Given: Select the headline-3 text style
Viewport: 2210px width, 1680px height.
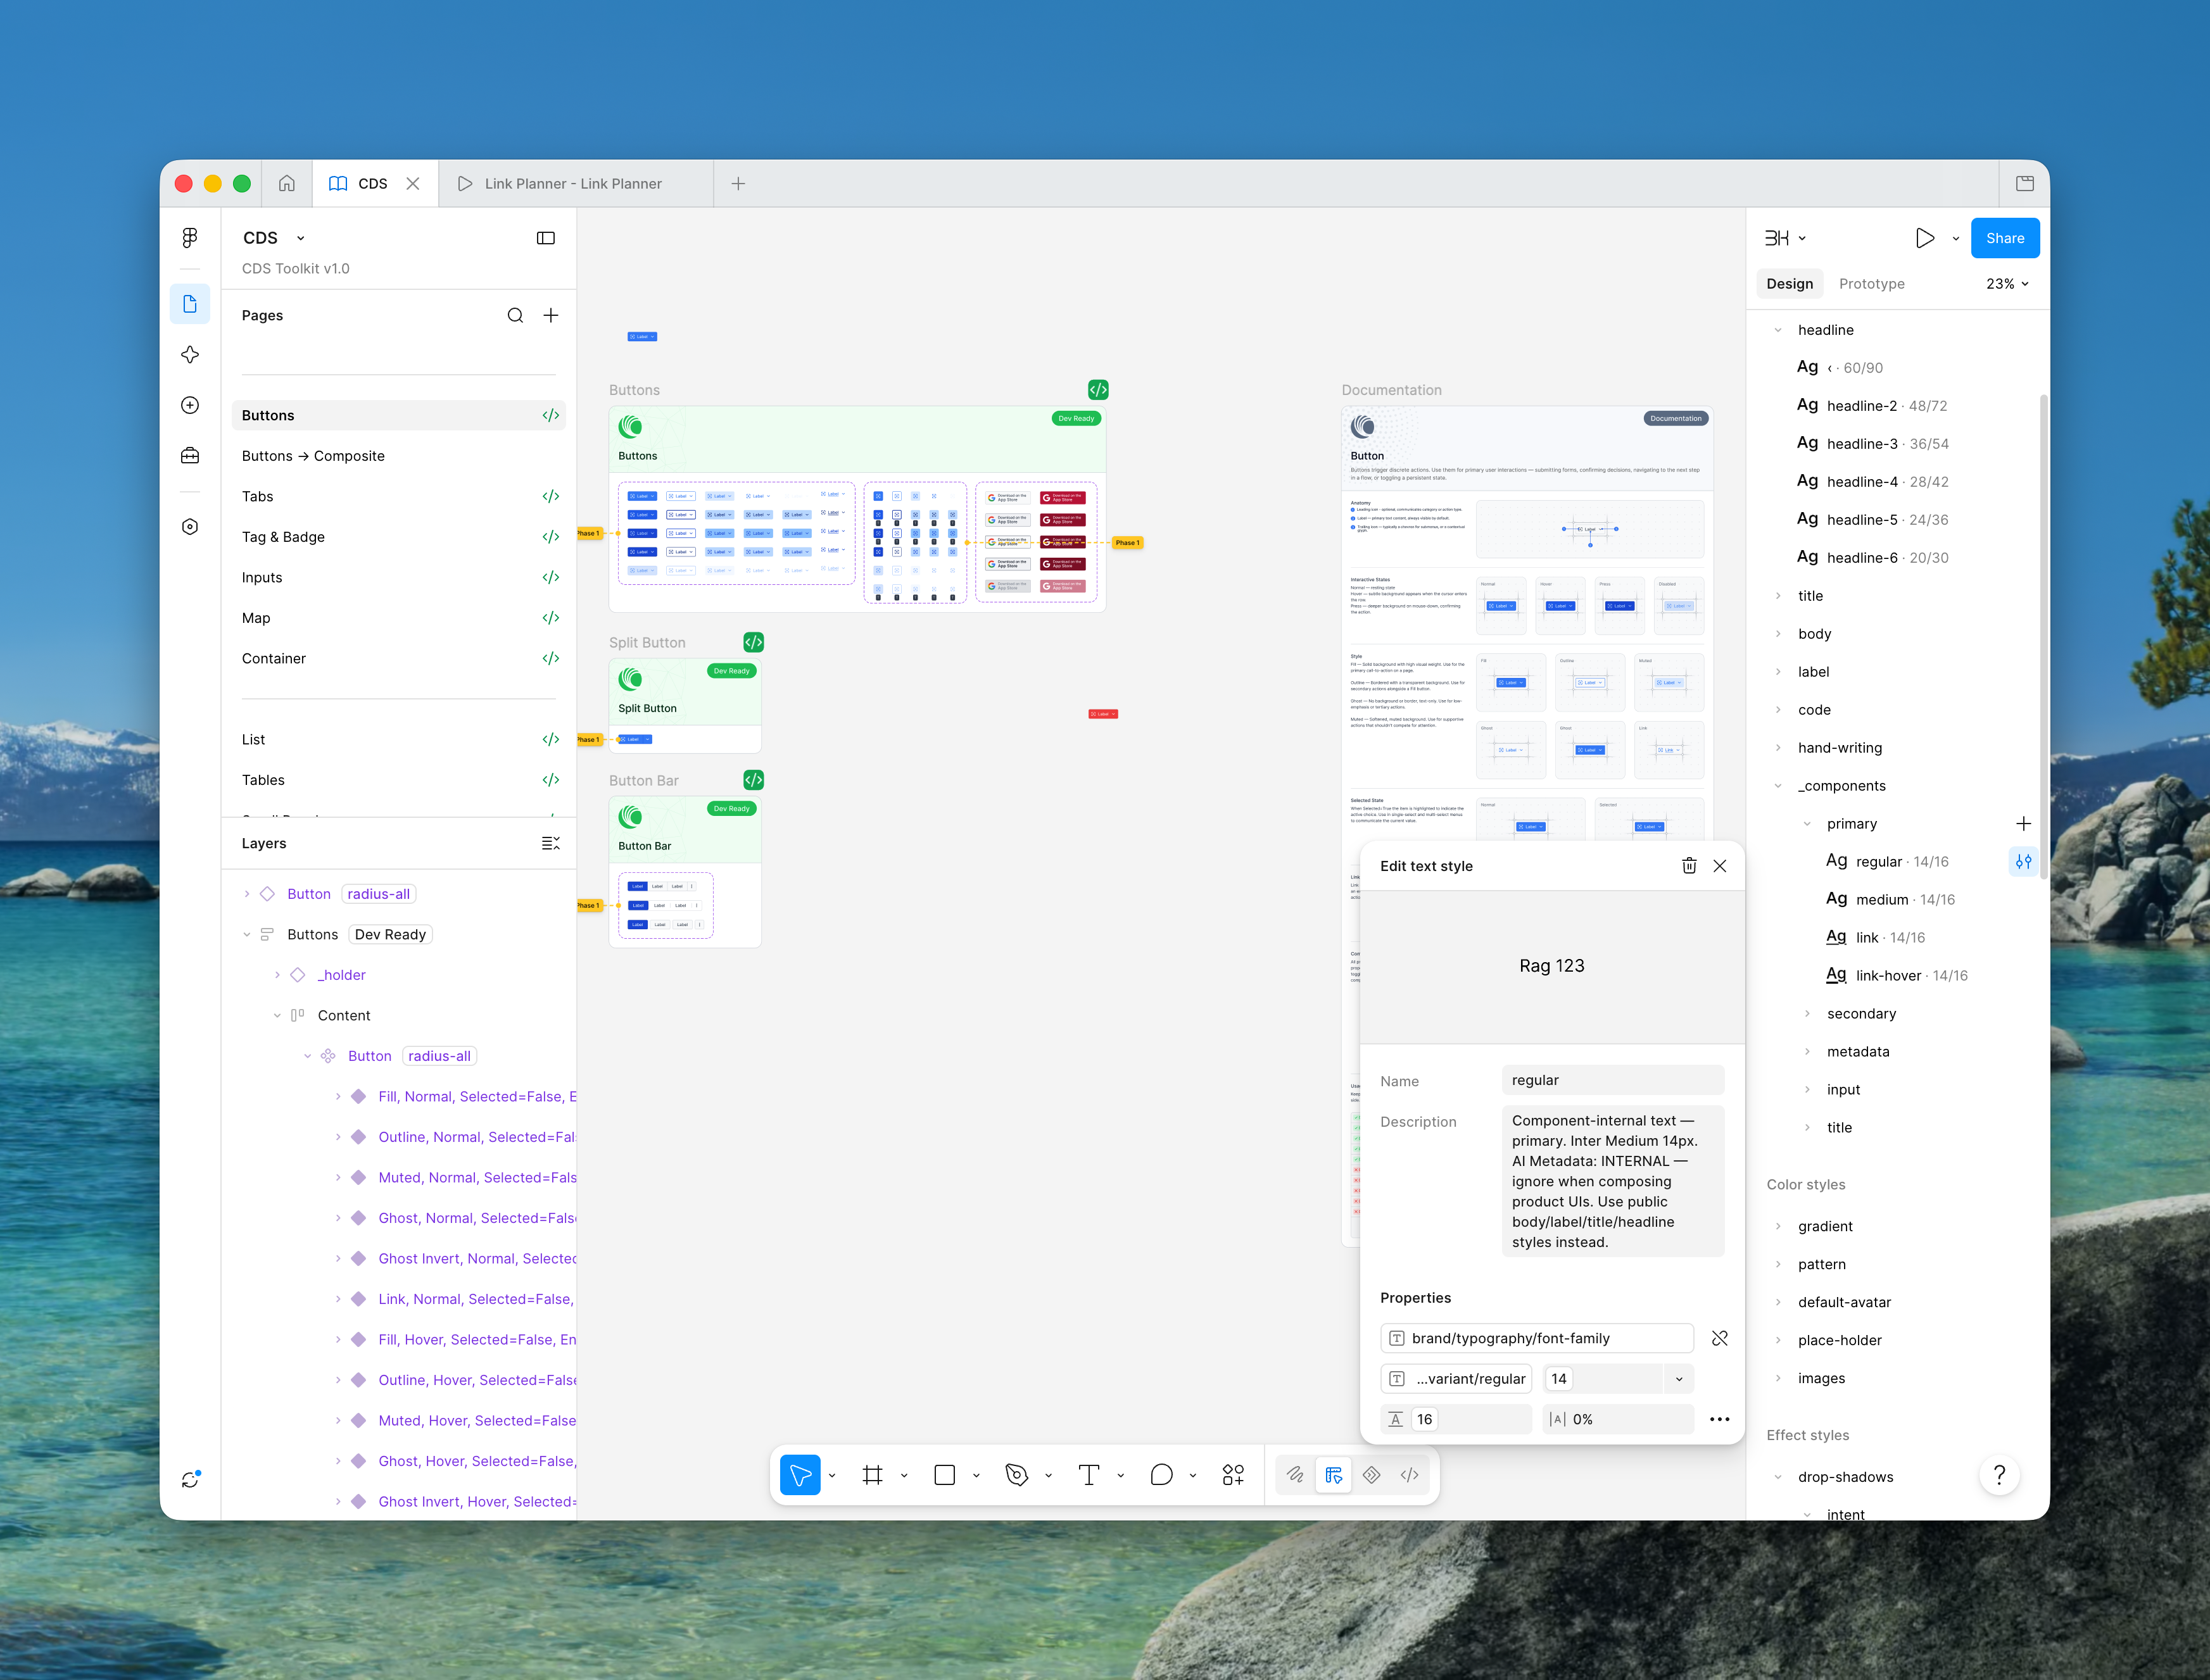Looking at the screenshot, I should pos(1872,444).
